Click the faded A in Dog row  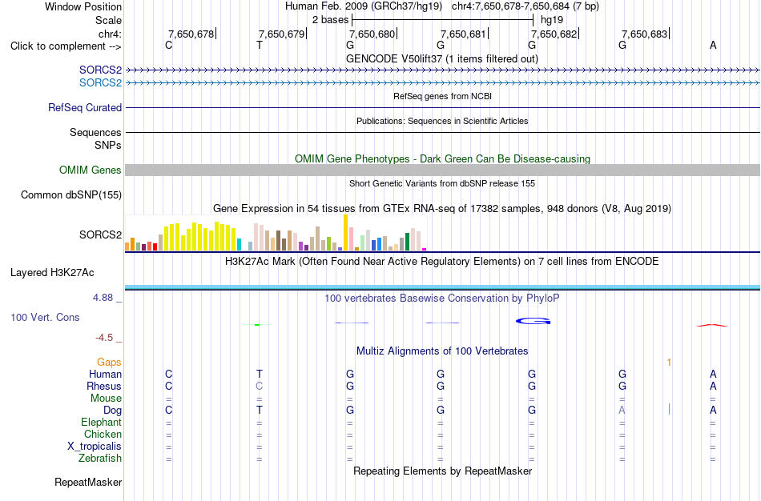(622, 410)
